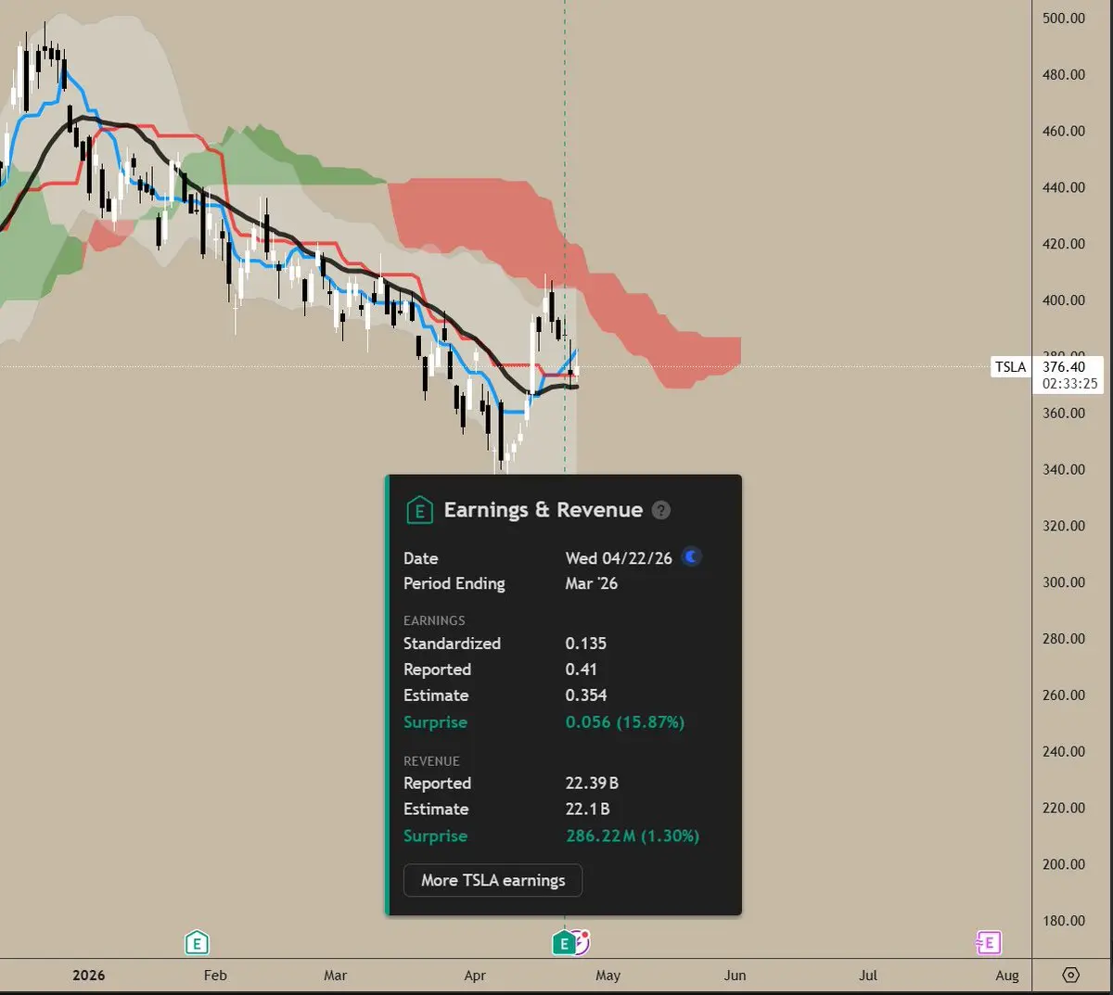Click the Earnings & Revenue heading
Screen dimensions: 1113x995
click(x=543, y=510)
